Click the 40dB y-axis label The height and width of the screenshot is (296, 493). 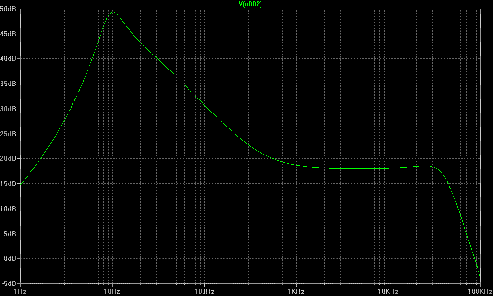(8, 59)
